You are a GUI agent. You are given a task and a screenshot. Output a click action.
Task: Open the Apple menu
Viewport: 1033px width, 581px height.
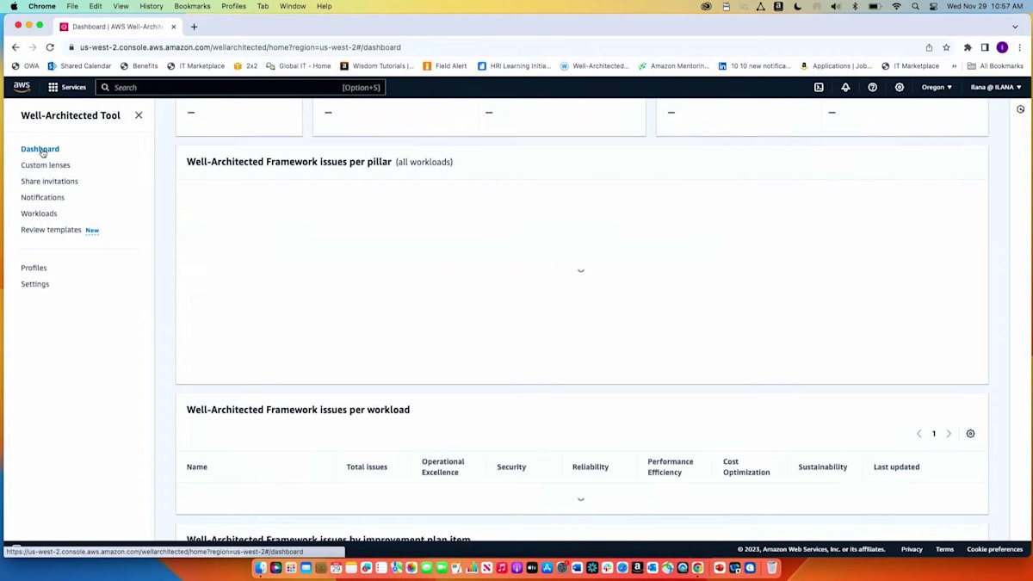(14, 6)
